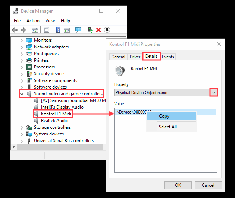Viewport: 235px width, 198px height.
Task: Click the Help toolbar icon
Action: [x=58, y=30]
